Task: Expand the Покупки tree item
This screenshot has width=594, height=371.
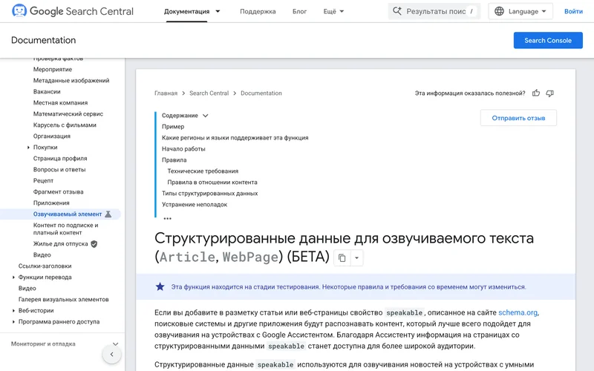Action: tap(28, 147)
